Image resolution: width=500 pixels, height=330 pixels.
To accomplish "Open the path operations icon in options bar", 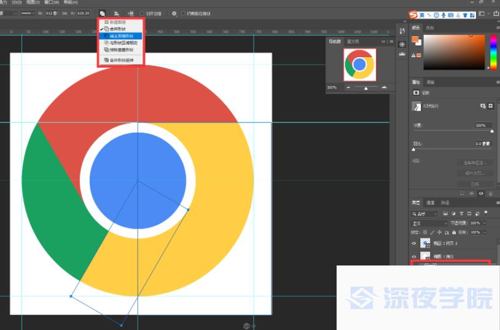I will click(x=102, y=14).
